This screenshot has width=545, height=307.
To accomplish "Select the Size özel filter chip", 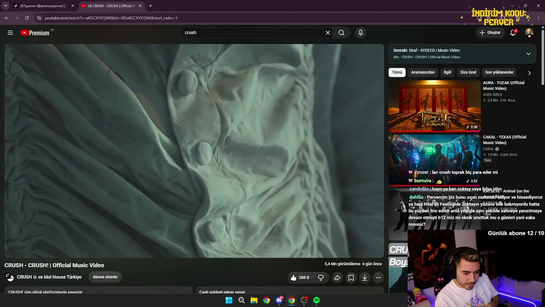I will pyautogui.click(x=468, y=72).
